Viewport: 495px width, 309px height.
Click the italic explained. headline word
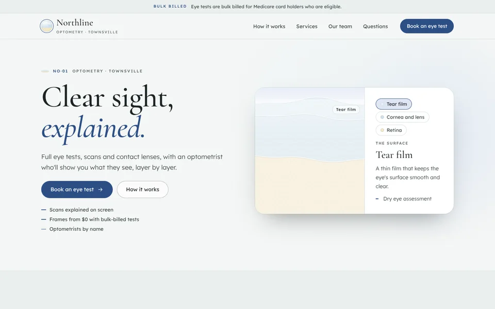click(x=93, y=129)
